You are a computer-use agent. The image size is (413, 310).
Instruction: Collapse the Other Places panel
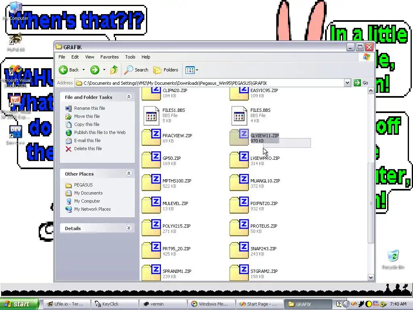pyautogui.click(x=129, y=174)
